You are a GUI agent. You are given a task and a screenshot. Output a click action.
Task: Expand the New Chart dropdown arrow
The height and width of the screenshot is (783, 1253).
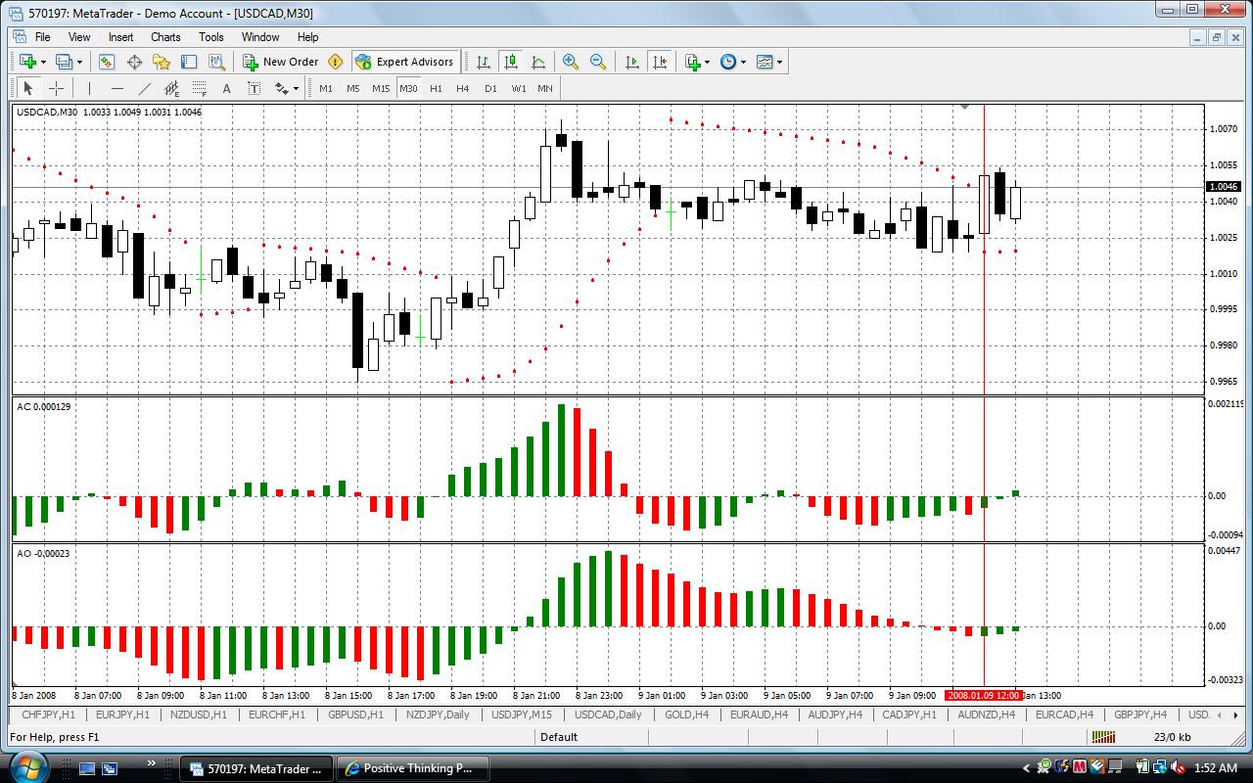pyautogui.click(x=43, y=62)
